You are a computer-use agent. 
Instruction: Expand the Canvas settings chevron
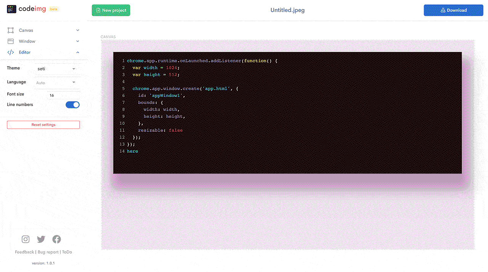[x=78, y=30]
